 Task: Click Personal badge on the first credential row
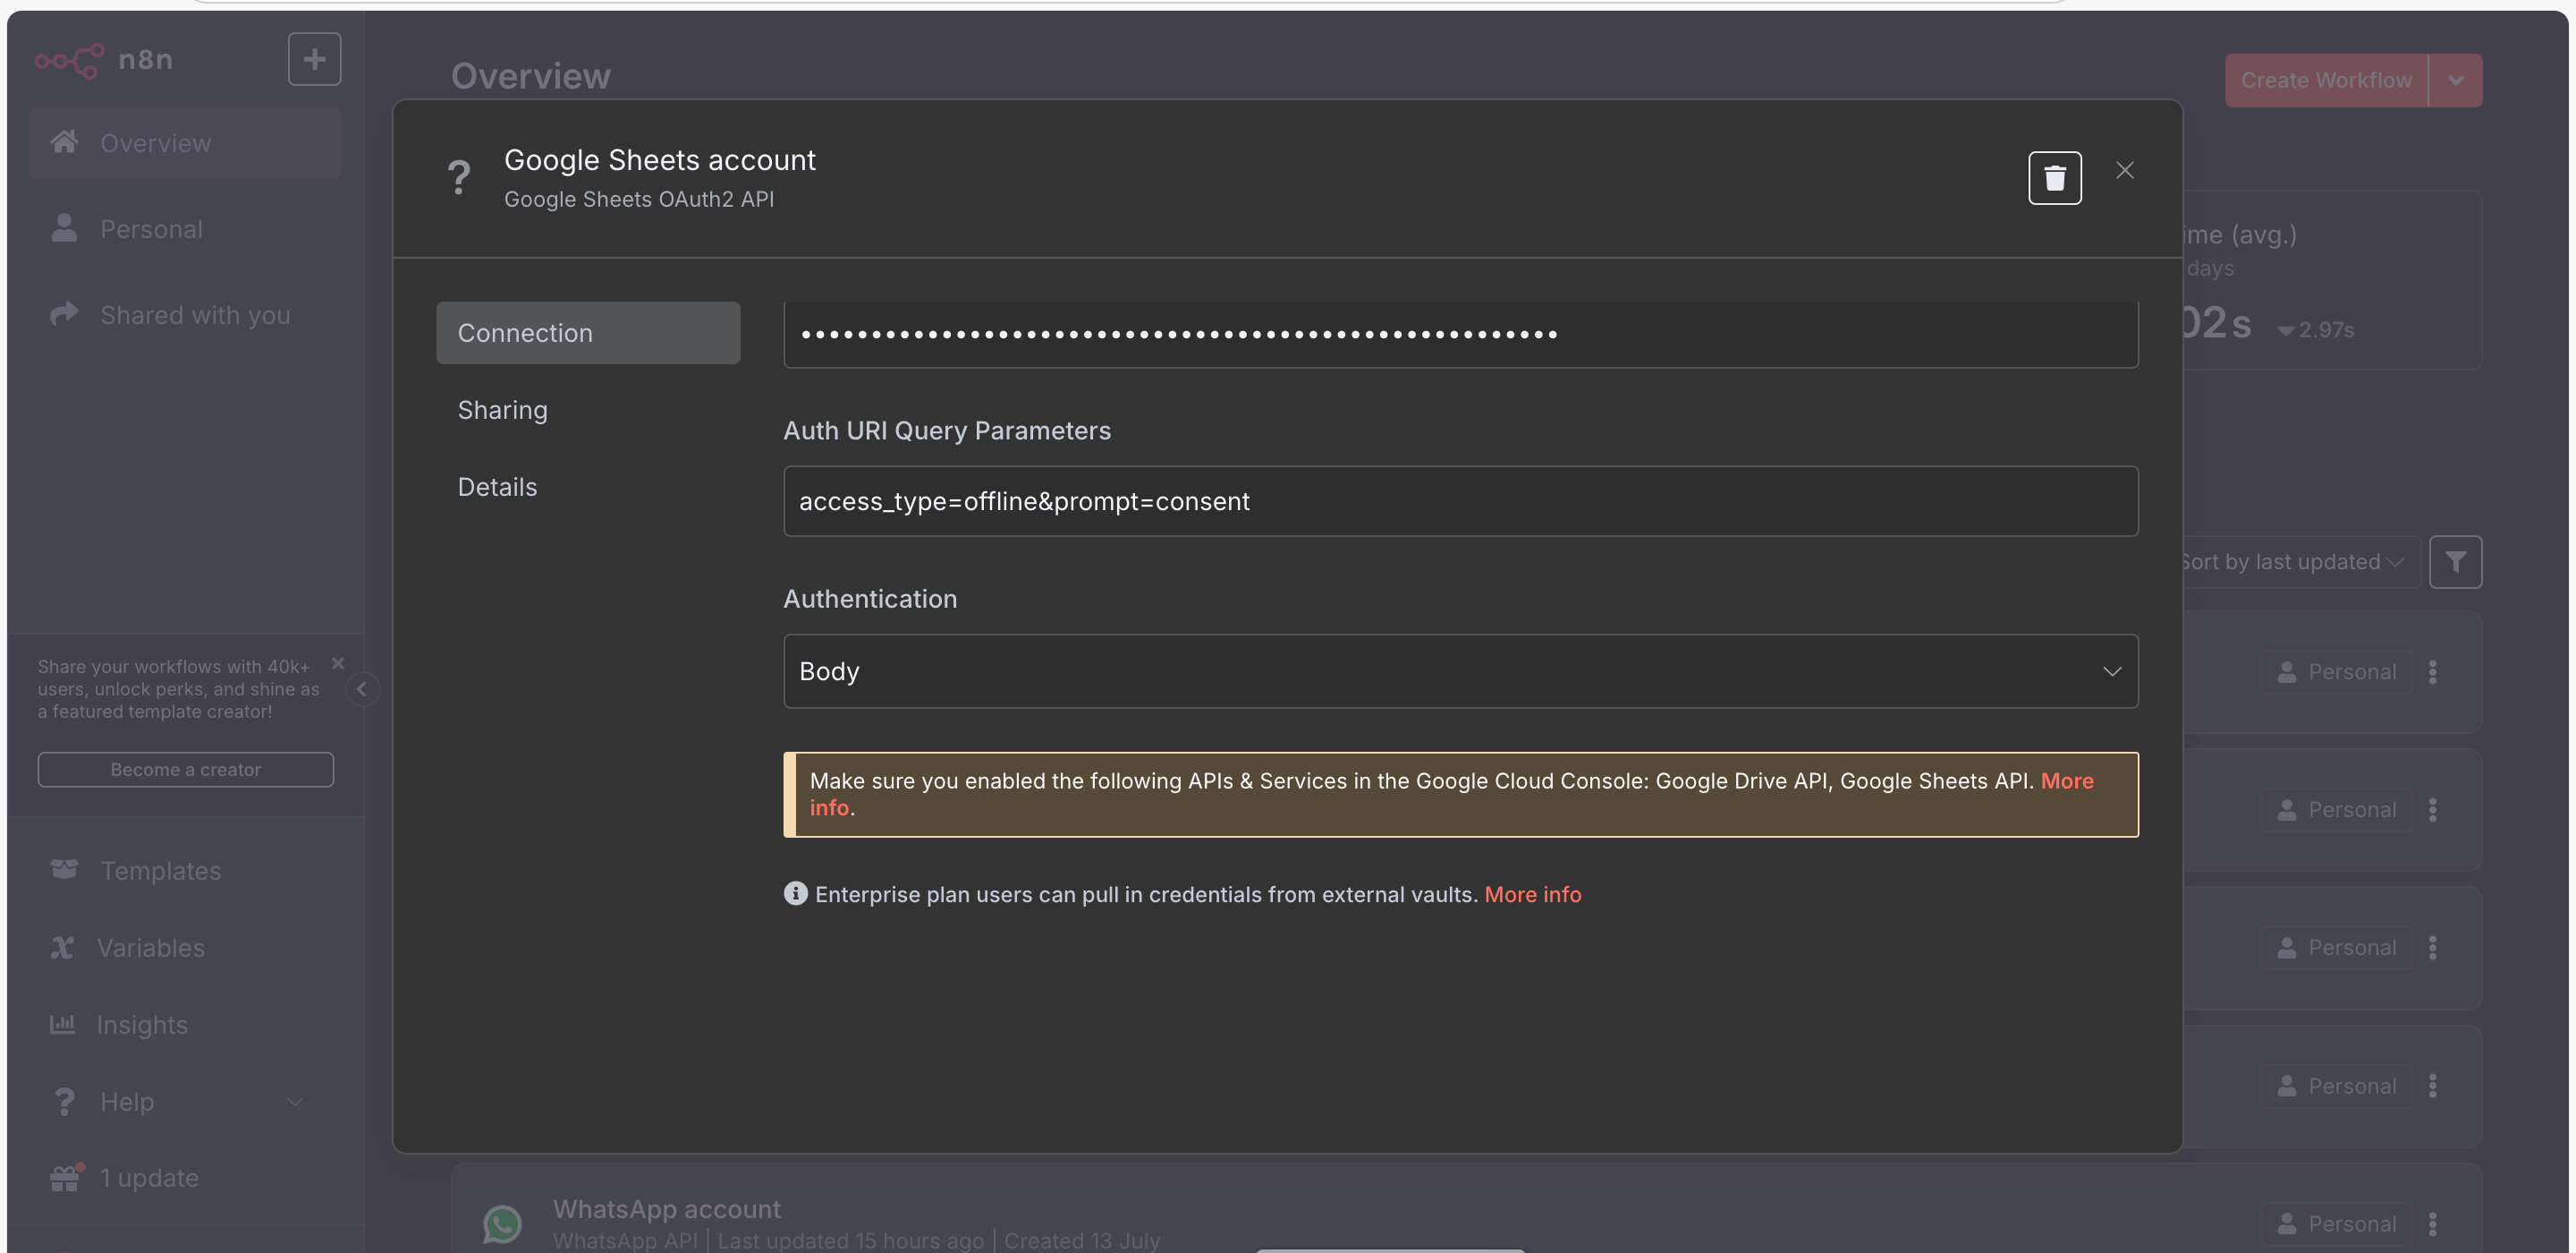click(2336, 671)
